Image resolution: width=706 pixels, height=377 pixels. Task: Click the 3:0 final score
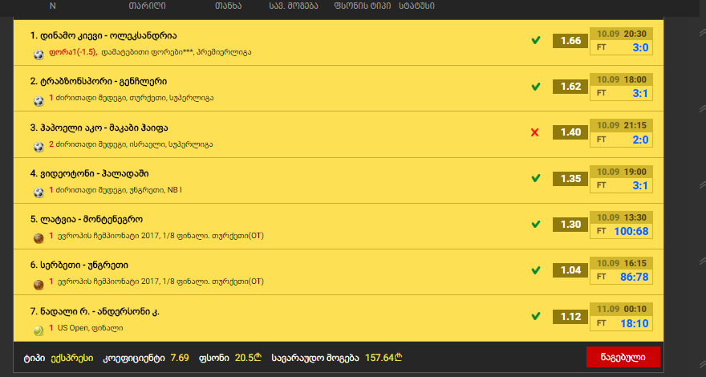click(x=640, y=47)
